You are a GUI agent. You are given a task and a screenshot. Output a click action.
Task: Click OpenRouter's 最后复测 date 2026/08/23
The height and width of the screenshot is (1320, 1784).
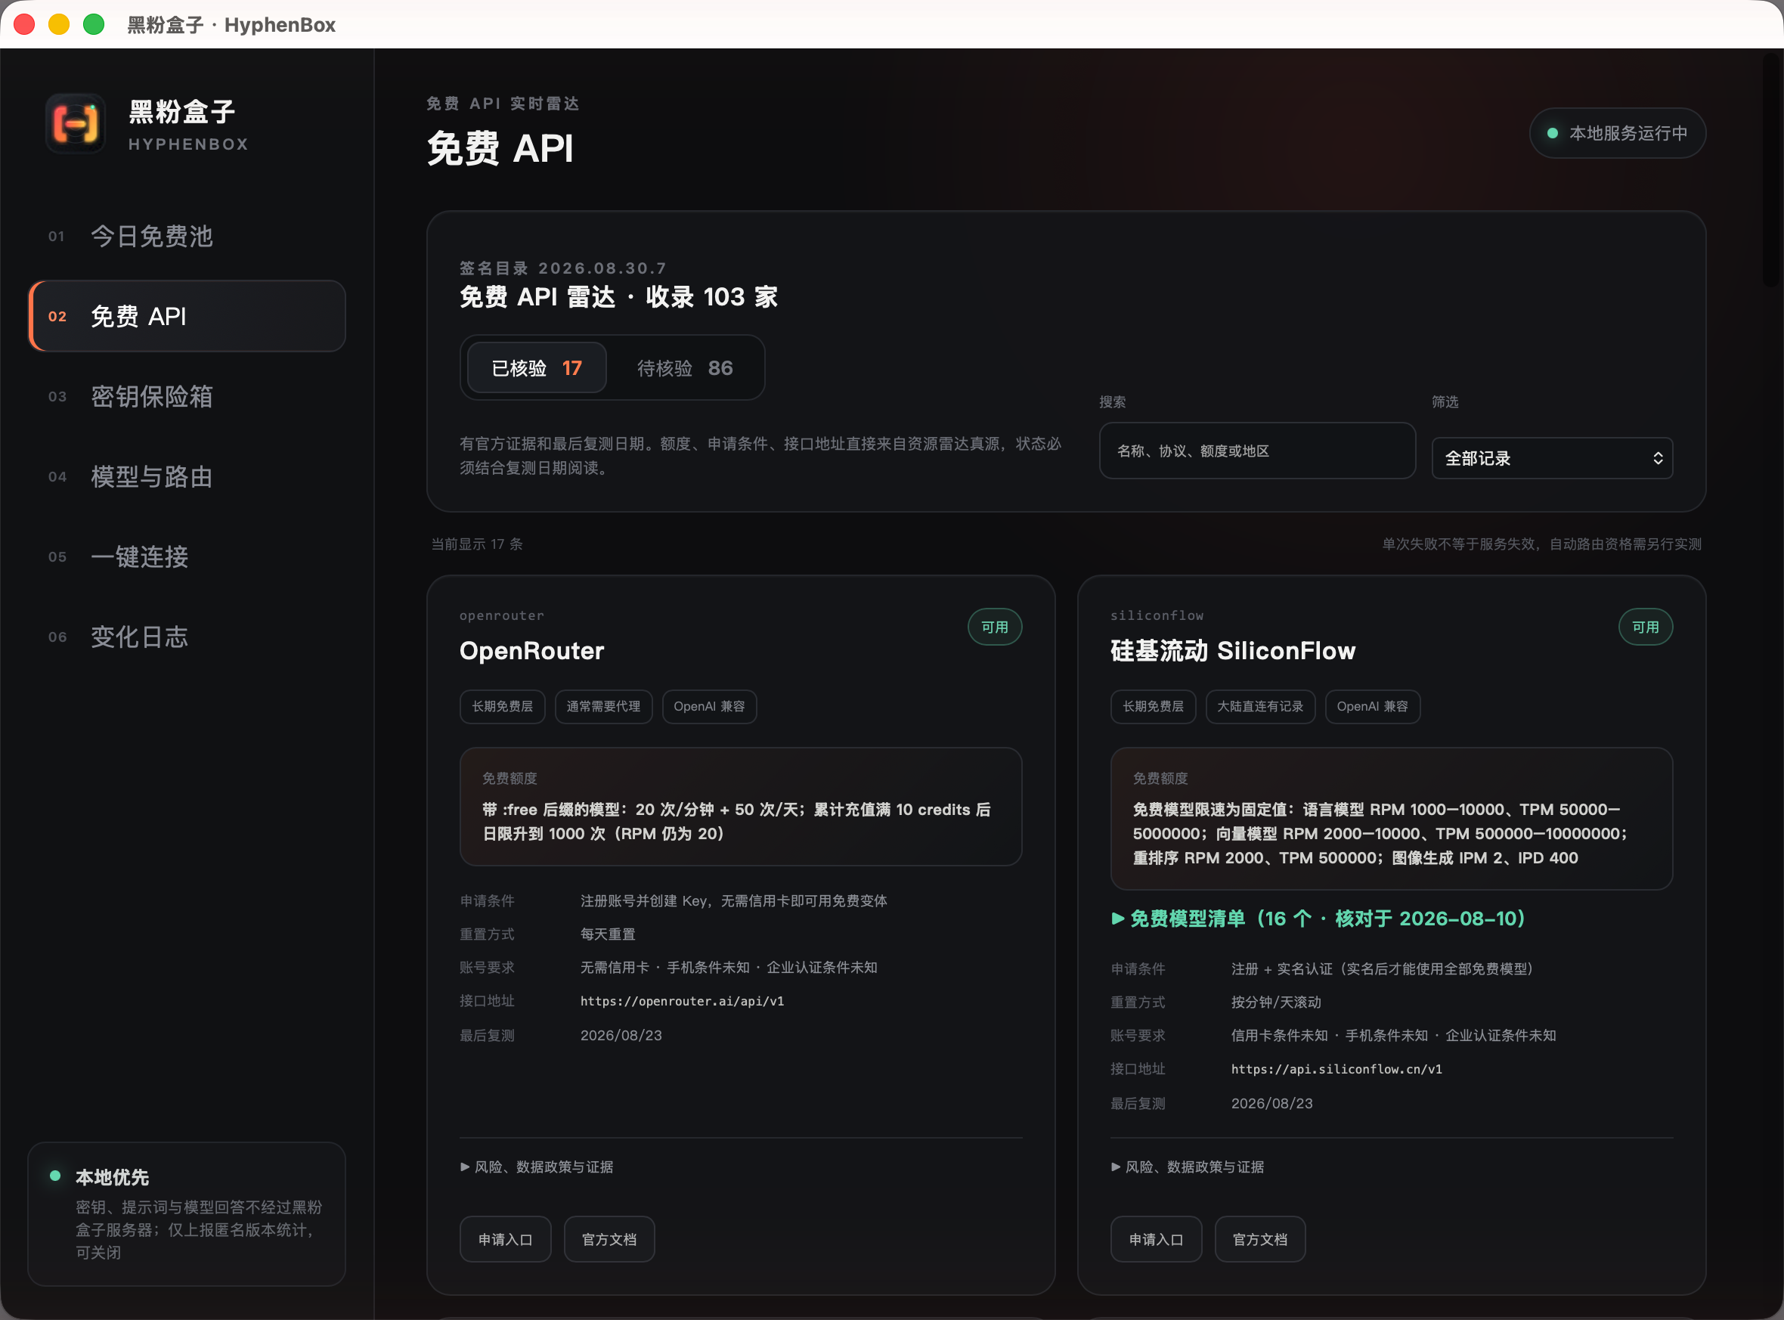pyautogui.click(x=621, y=1036)
